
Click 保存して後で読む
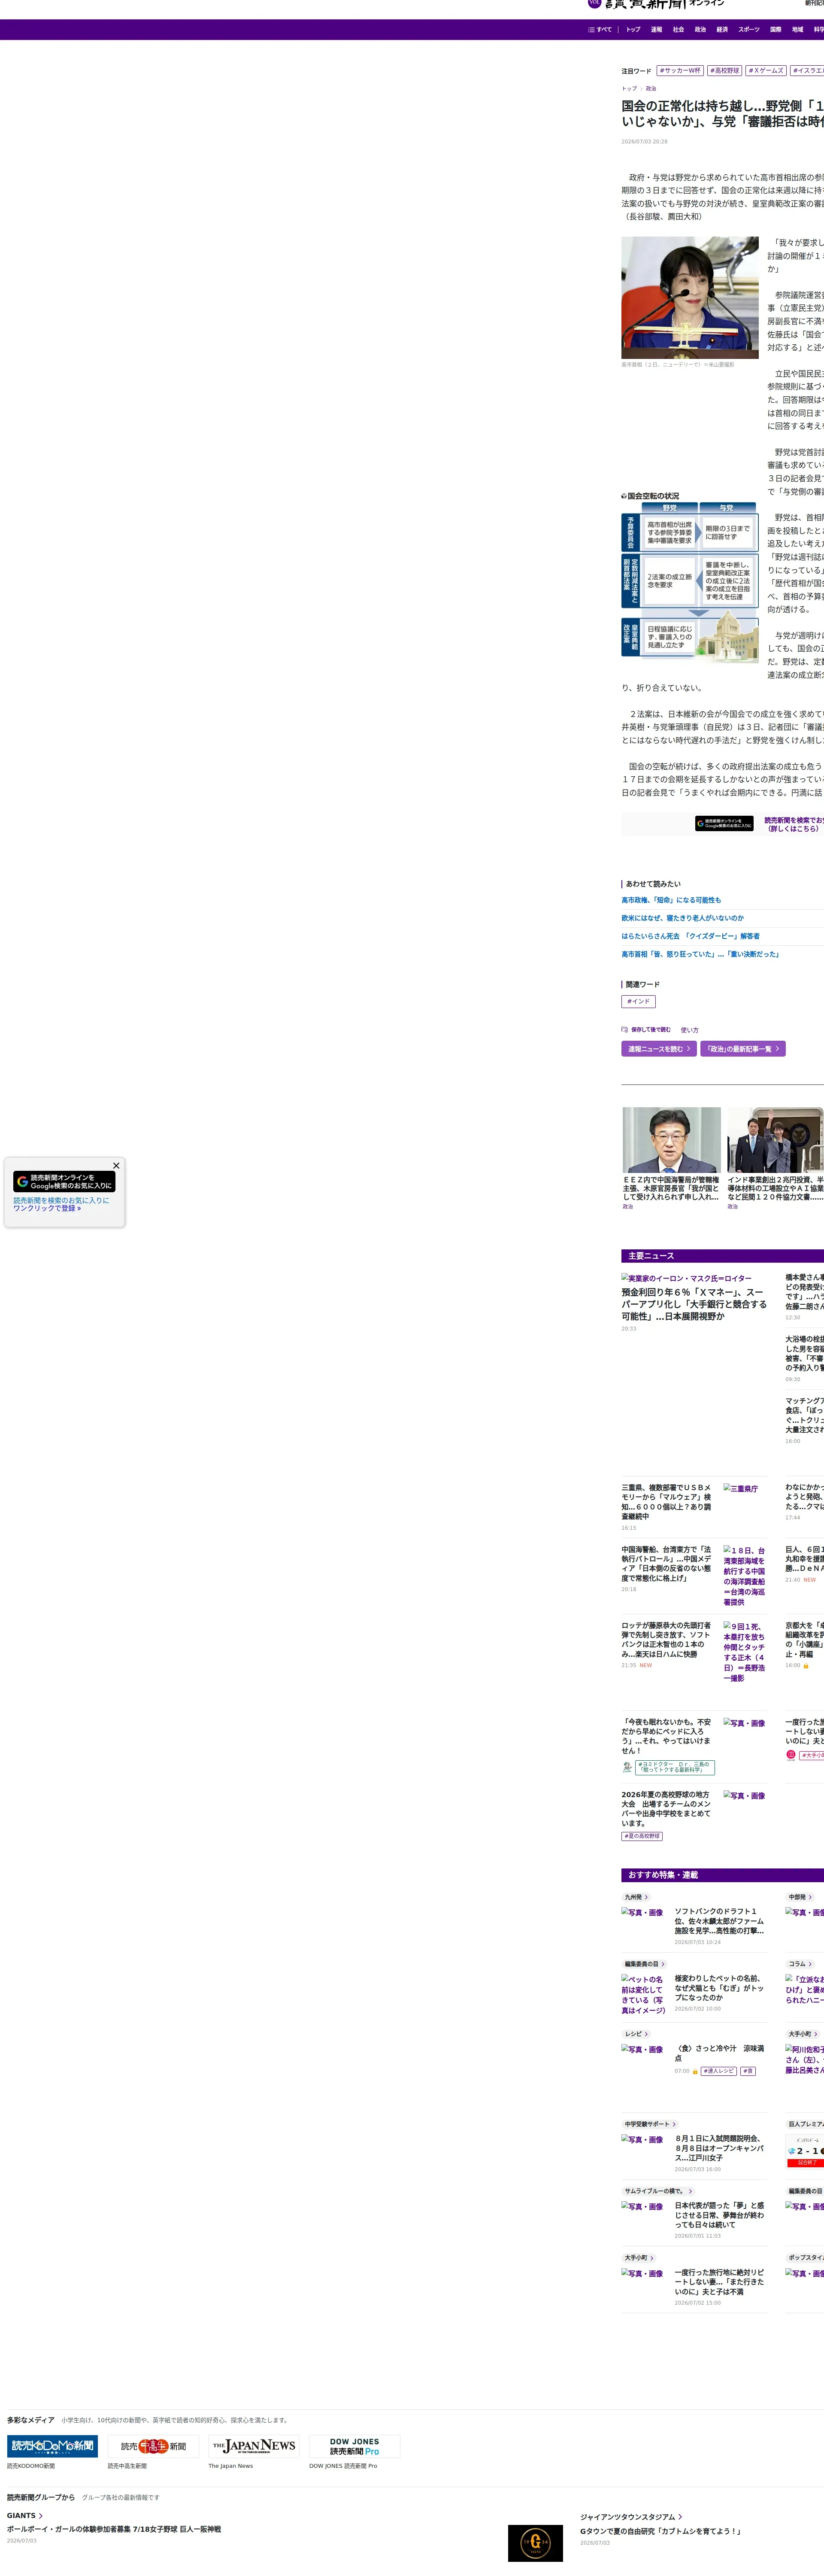650,1029
